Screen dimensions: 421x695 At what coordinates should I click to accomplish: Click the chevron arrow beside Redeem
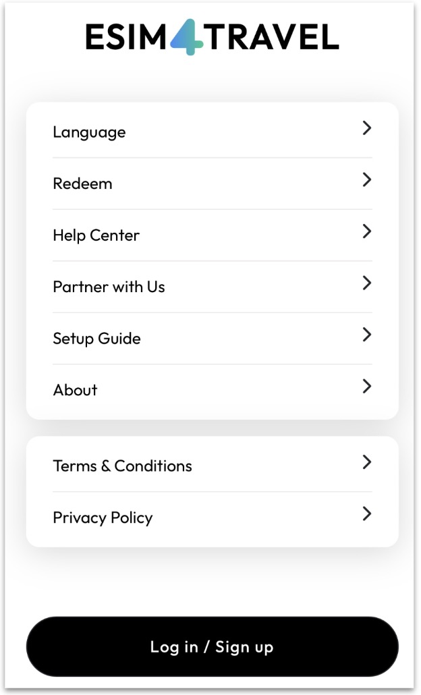(366, 179)
